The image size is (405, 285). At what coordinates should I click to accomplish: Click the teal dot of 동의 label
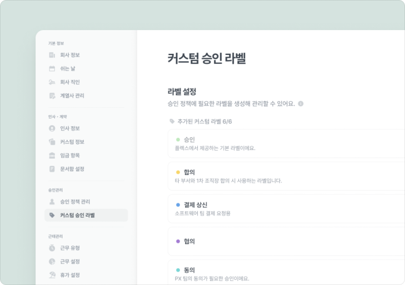point(178,270)
